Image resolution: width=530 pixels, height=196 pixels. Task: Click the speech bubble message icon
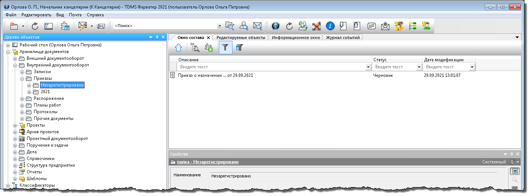(371, 26)
